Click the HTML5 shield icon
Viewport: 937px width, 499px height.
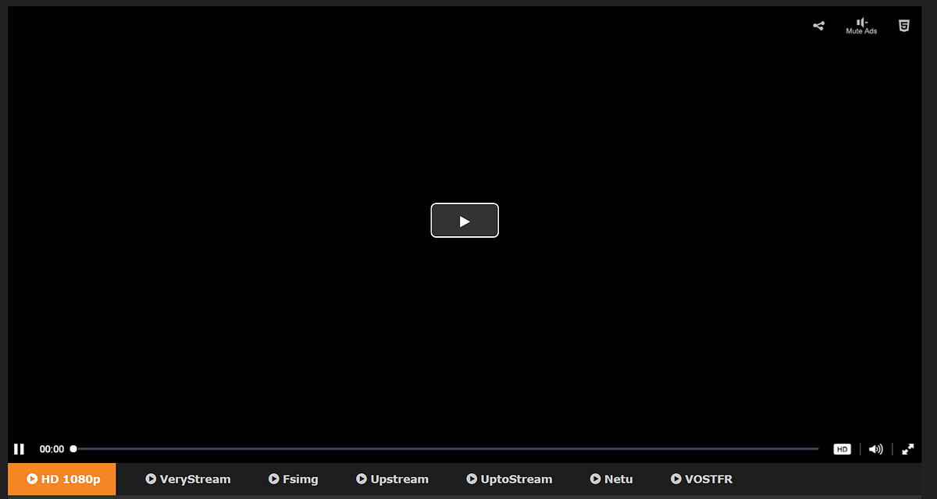pos(903,26)
